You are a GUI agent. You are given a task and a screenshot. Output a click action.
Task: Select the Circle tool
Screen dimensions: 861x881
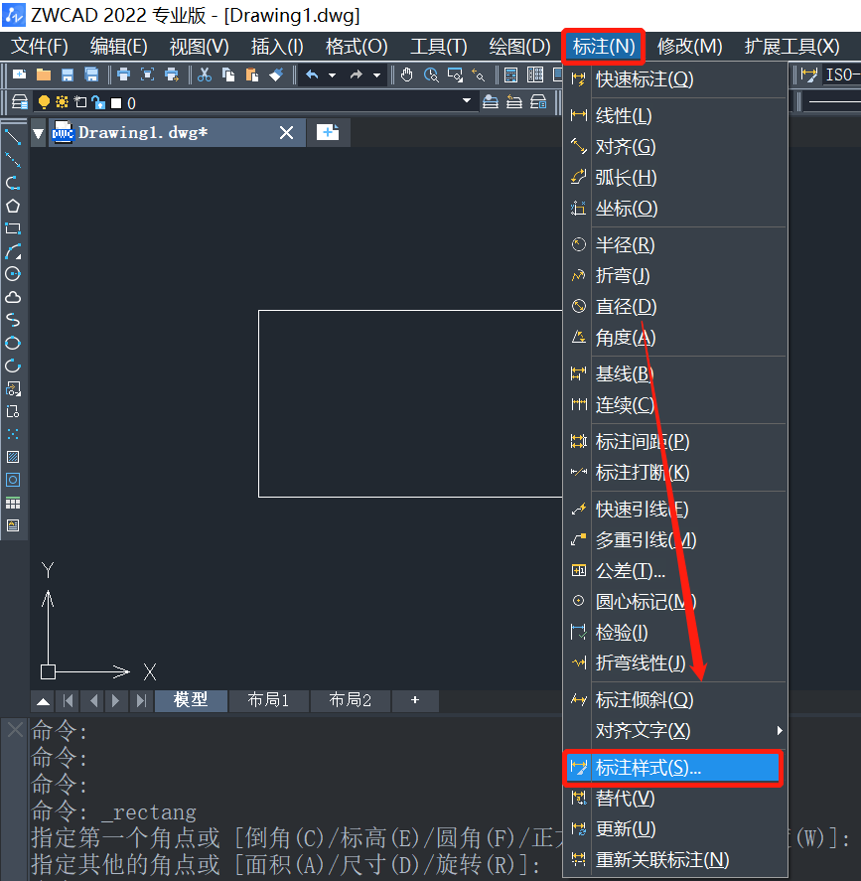pyautogui.click(x=13, y=274)
